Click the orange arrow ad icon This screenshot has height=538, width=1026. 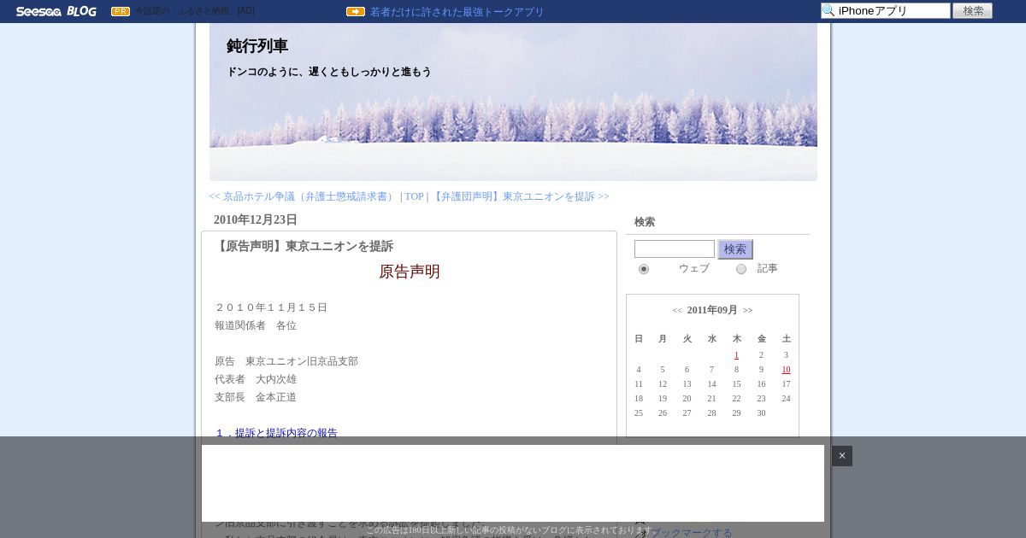coord(356,11)
